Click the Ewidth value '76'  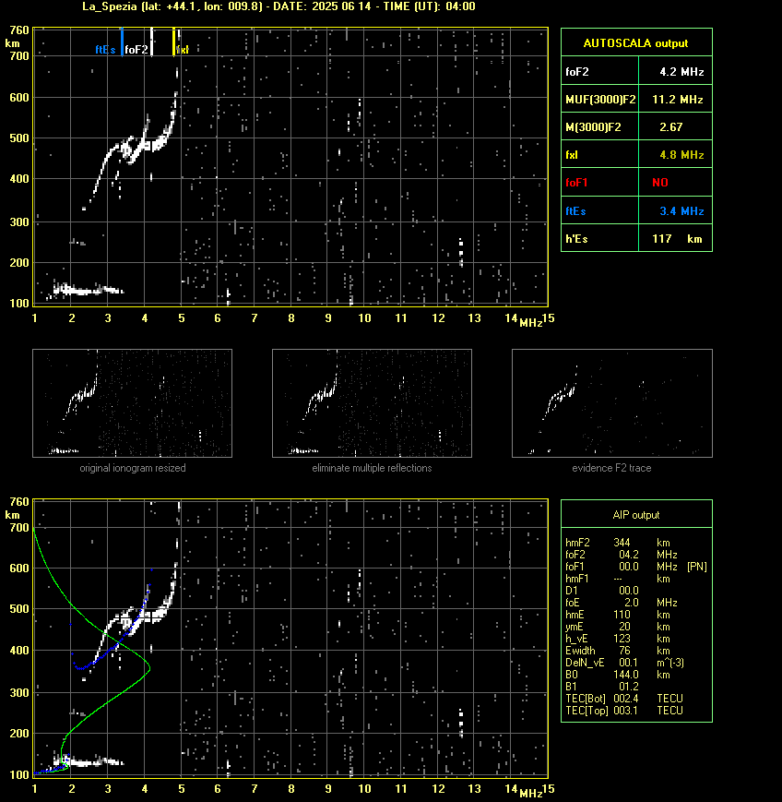[624, 651]
